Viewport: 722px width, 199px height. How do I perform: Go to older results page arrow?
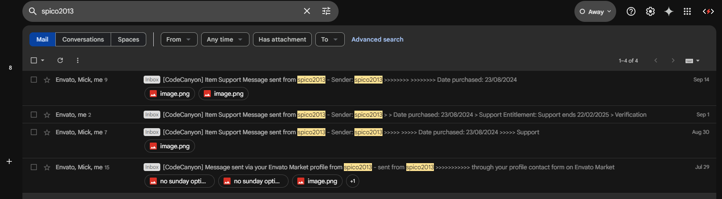pyautogui.click(x=673, y=60)
